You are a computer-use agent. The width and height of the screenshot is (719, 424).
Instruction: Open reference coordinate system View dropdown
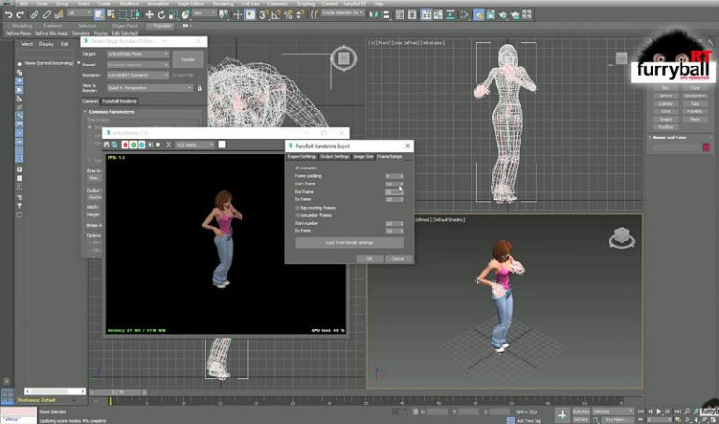click(204, 13)
